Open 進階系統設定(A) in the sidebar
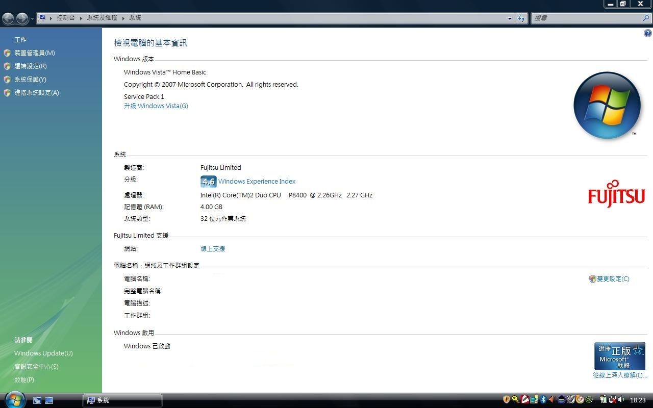The image size is (653, 408). coord(37,93)
